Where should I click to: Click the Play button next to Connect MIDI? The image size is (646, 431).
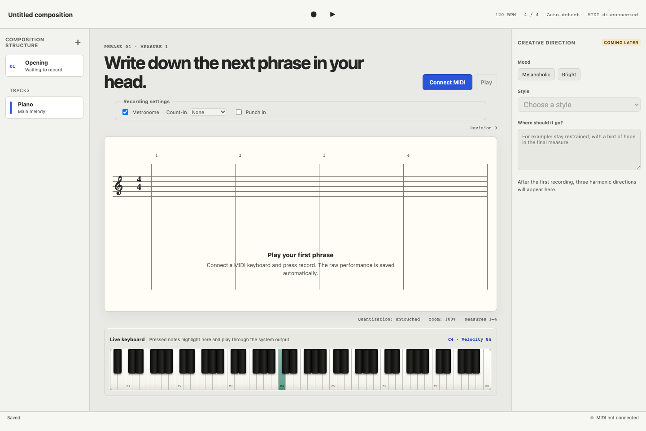pyautogui.click(x=486, y=82)
